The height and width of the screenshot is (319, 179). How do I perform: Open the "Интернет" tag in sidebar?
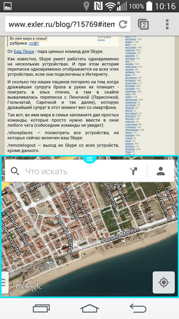click(131, 80)
